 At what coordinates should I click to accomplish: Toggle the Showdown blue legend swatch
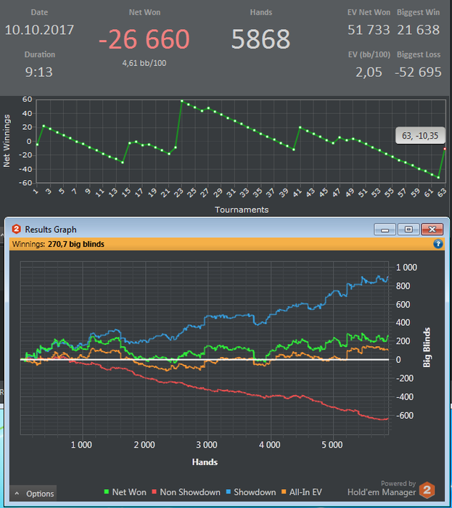click(229, 492)
